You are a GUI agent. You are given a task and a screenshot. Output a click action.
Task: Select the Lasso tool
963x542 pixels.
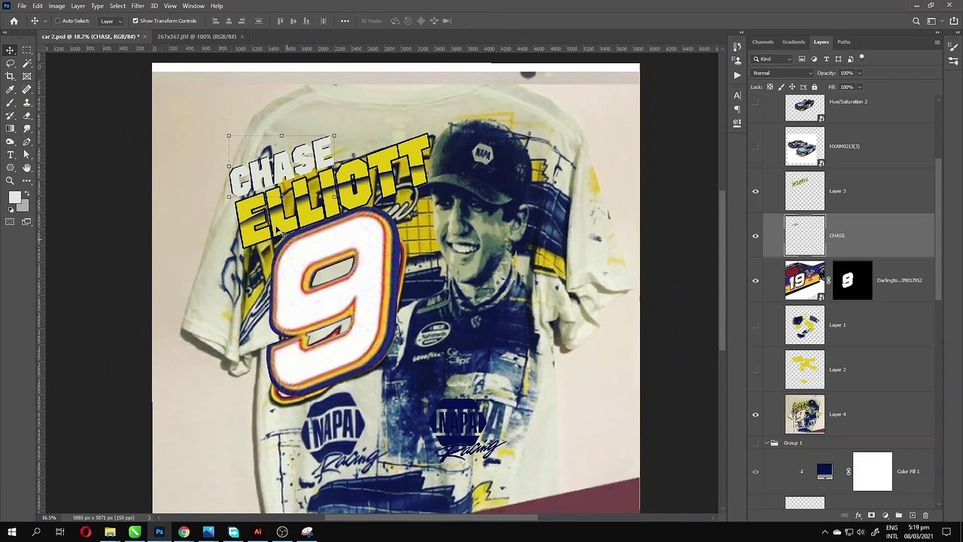[x=11, y=63]
